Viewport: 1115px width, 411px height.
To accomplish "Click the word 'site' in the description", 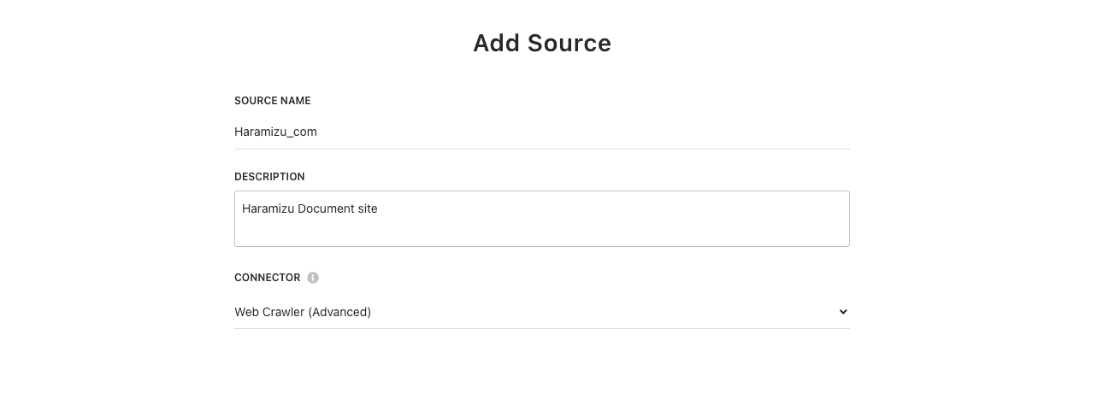I will coord(367,208).
